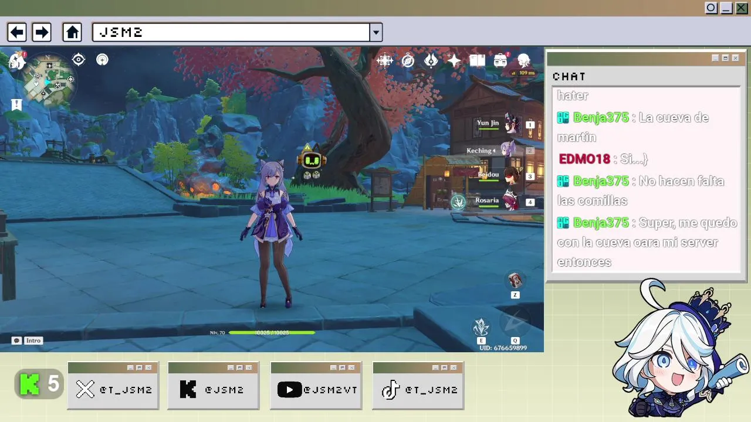Click the green gadget icon beside Rosaria
Screen dimensions: 751x422
pyautogui.click(x=458, y=202)
